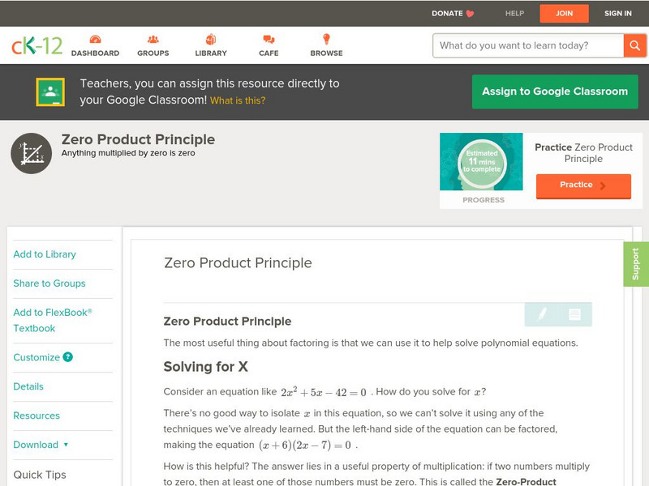Screen dimensions: 649x486
Task: Click the orange search magnifier button
Action: 634,45
